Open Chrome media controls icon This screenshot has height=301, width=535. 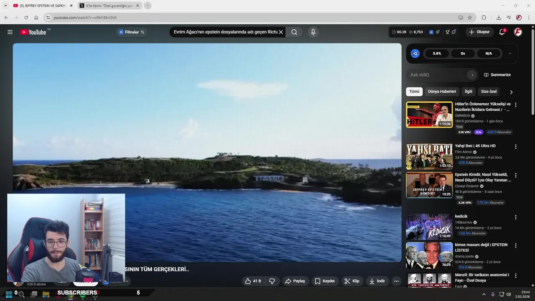[x=509, y=18]
